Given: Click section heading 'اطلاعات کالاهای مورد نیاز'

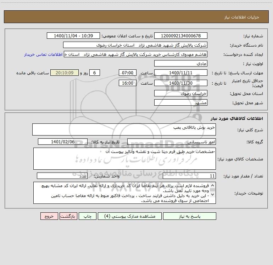Looking at the screenshot, I should coord(237,118).
